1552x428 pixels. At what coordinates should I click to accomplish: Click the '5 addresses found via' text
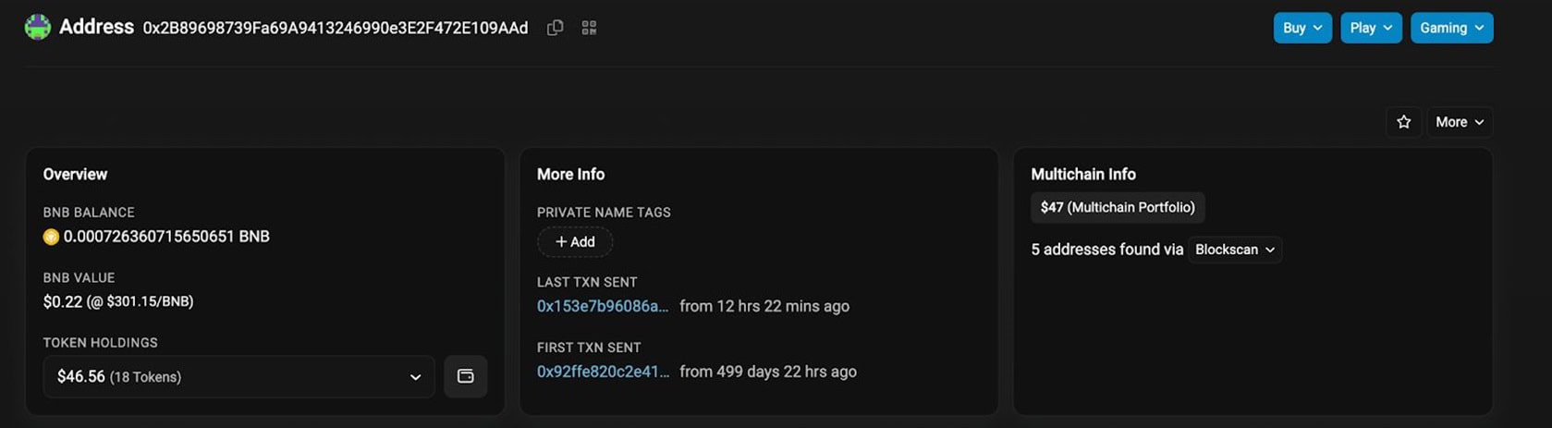[x=1106, y=250]
